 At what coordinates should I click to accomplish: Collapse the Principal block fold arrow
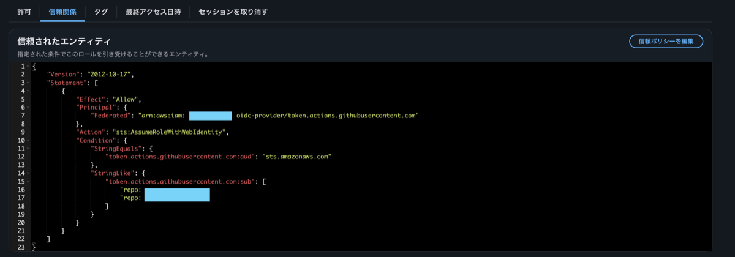pos(29,107)
